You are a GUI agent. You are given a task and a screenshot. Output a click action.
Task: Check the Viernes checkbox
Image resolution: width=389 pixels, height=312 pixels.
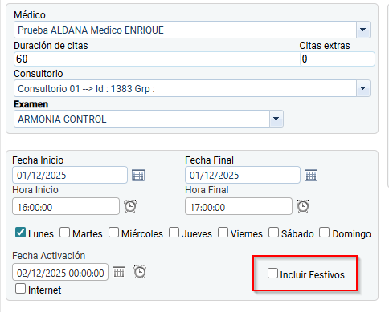(223, 233)
